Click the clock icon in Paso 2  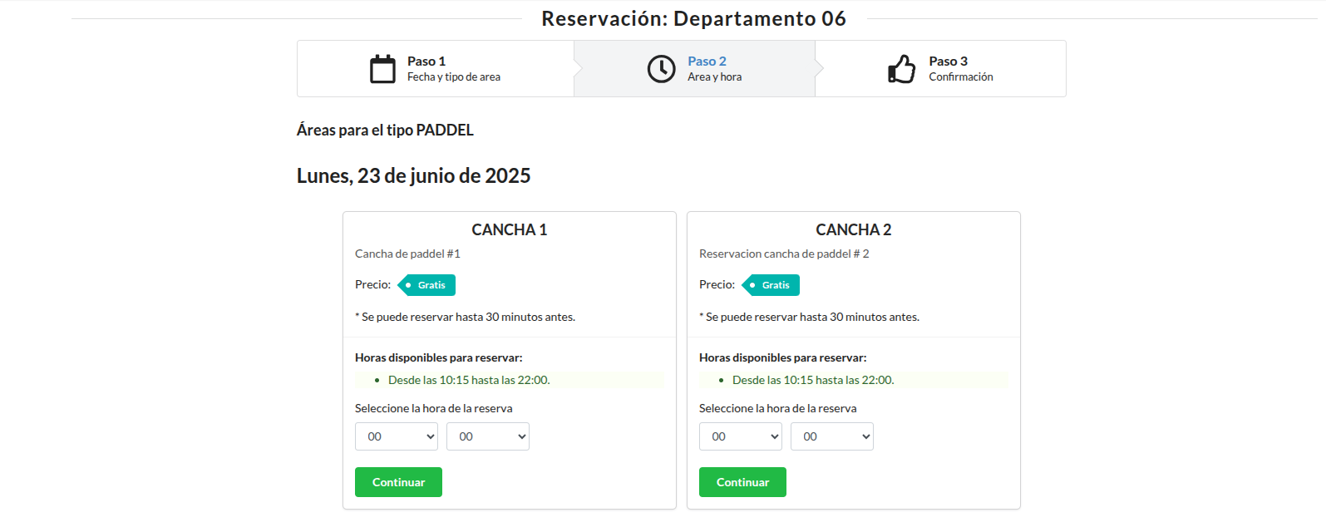tap(661, 68)
